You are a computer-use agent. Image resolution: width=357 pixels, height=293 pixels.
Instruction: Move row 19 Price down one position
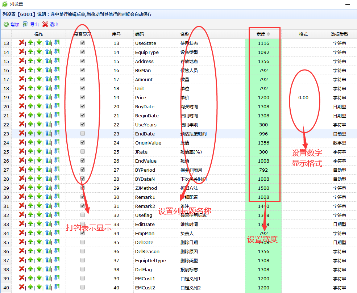pyautogui.click(x=39, y=97)
